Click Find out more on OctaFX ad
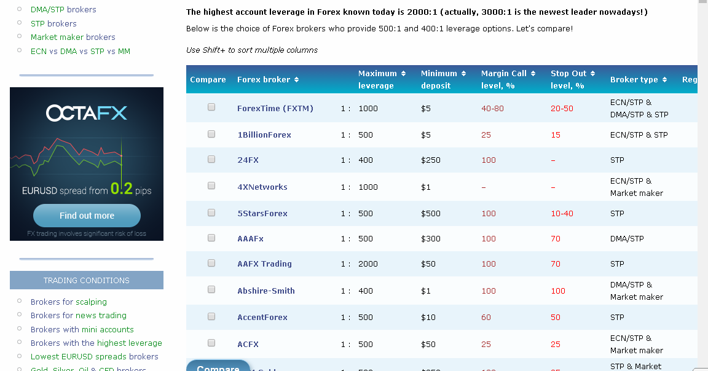This screenshot has width=708, height=371. tap(87, 216)
